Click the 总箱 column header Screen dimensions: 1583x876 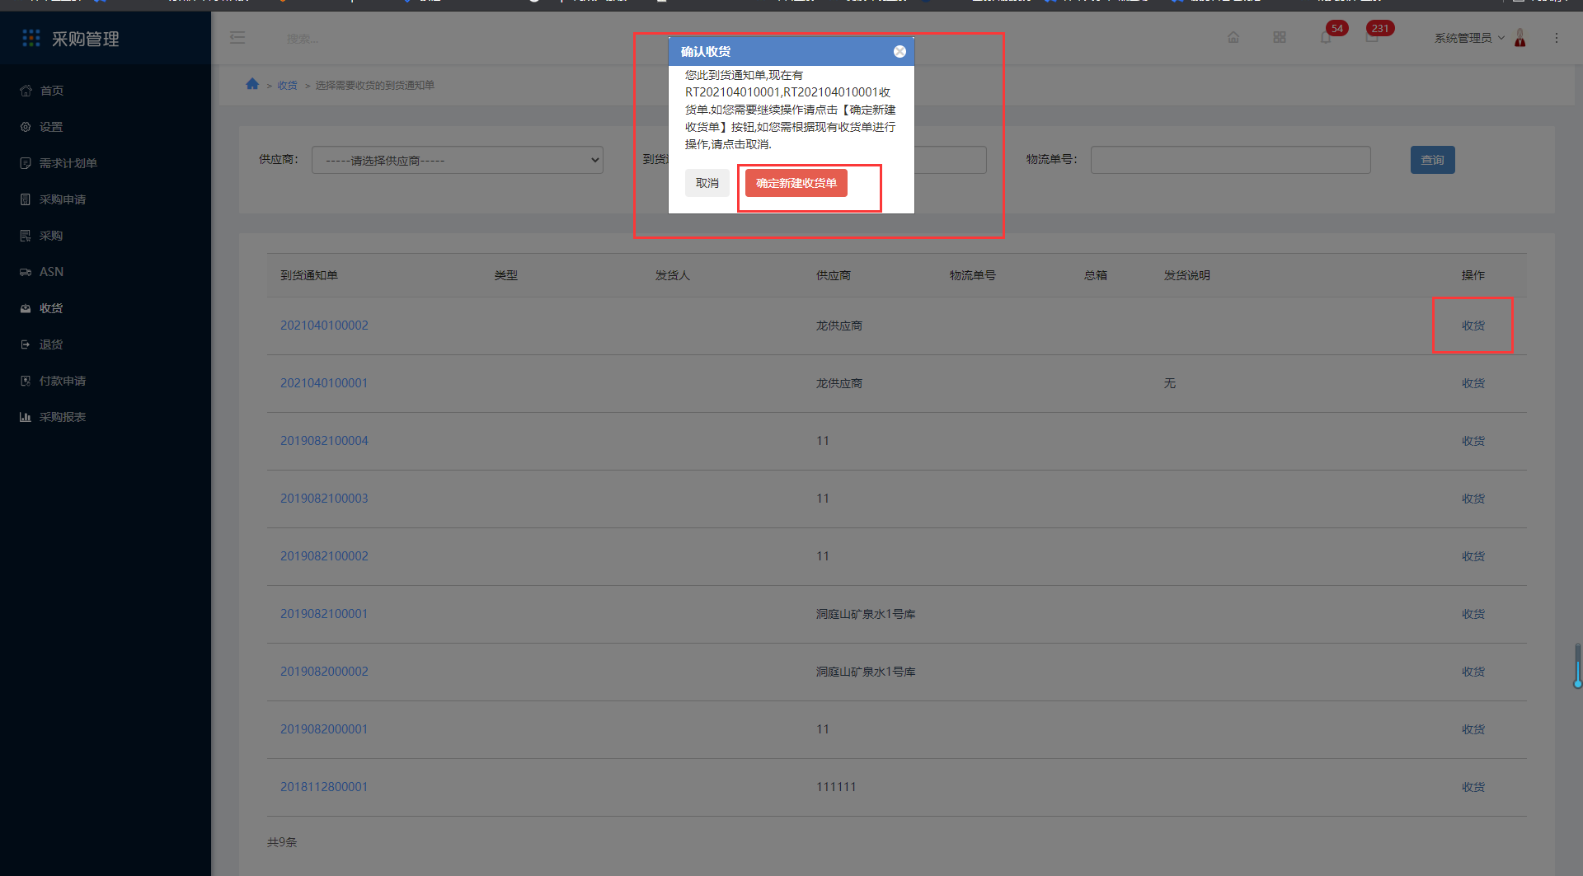point(1096,275)
